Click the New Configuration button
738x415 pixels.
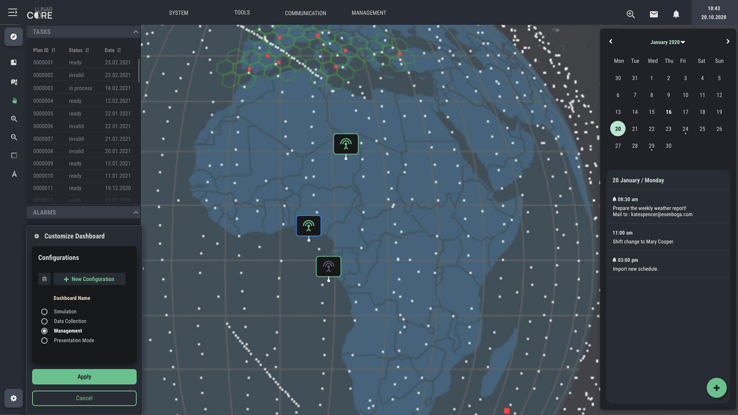coord(90,279)
